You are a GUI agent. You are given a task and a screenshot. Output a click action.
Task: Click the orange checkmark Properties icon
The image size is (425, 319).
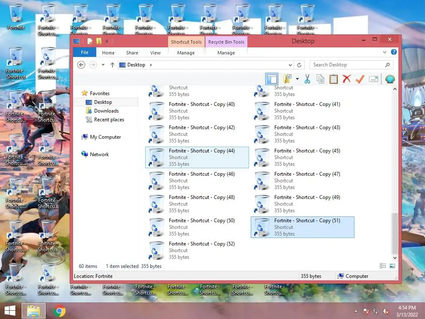(x=360, y=79)
